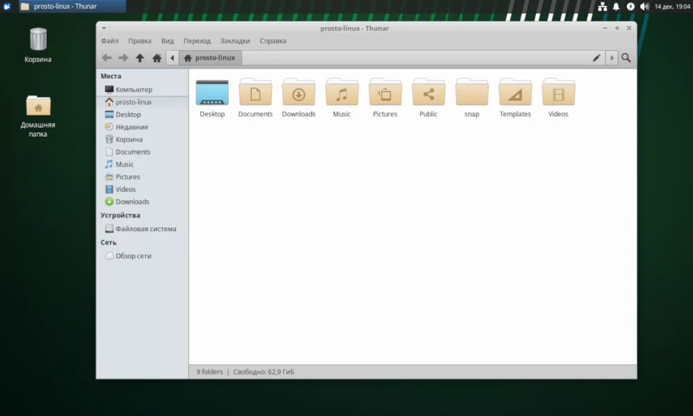Viewport: 693px width, 416px height.
Task: Select prosto-linux in the sidebar
Action: (142, 102)
